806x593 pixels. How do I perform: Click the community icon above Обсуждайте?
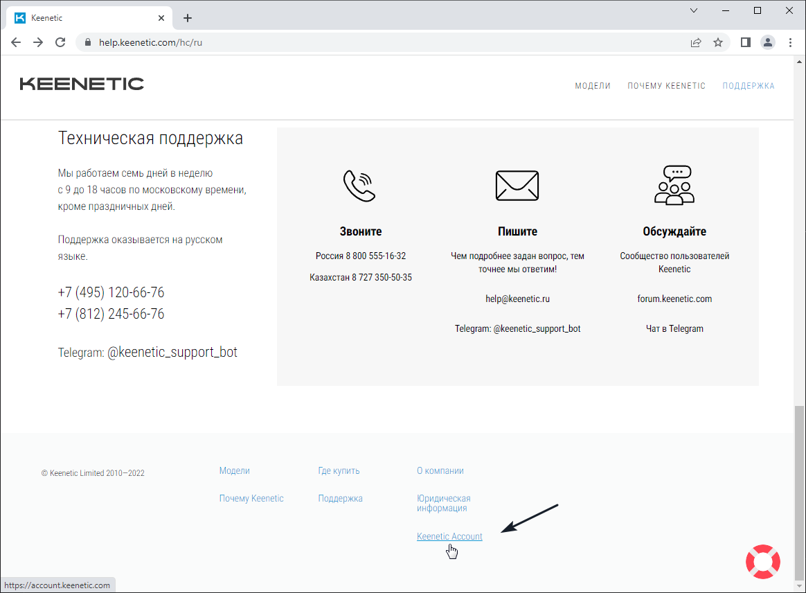[x=674, y=185]
